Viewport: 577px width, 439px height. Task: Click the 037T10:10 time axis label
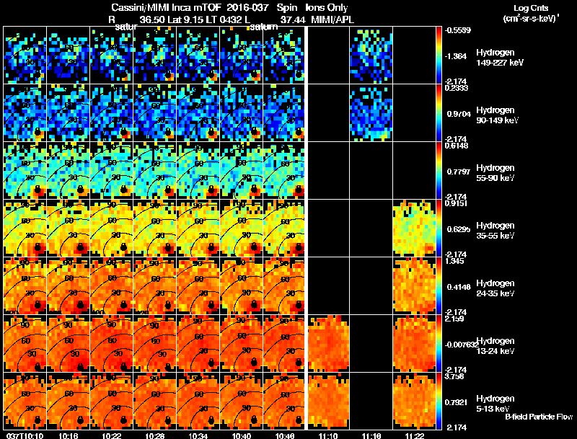click(22, 435)
